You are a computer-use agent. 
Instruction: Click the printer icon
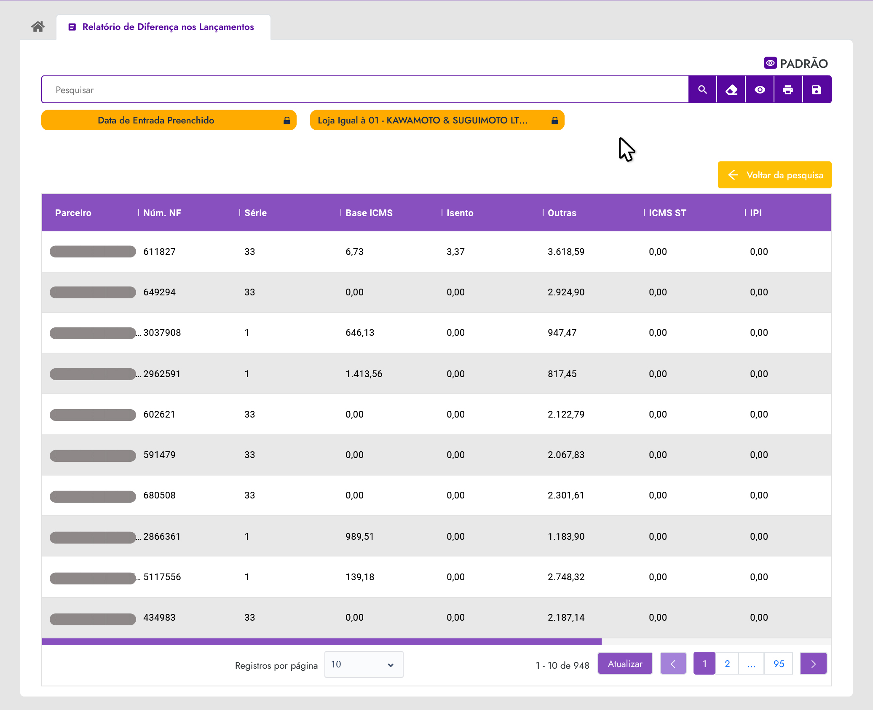click(x=788, y=90)
